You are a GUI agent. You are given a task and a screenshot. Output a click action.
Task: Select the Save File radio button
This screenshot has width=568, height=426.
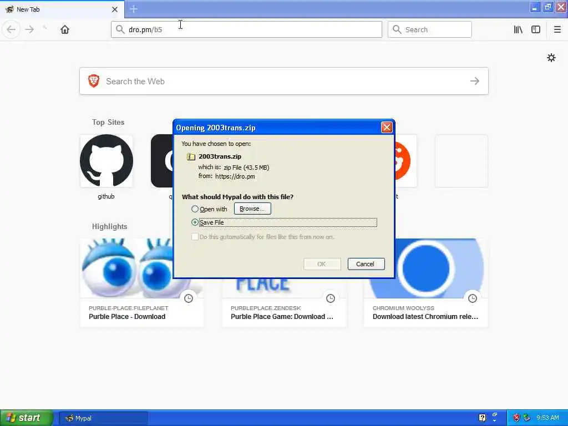pos(195,222)
